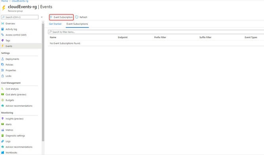The height and width of the screenshot is (155, 264).
Task: Select the Event Subscriptions tab
Action: (x=77, y=24)
